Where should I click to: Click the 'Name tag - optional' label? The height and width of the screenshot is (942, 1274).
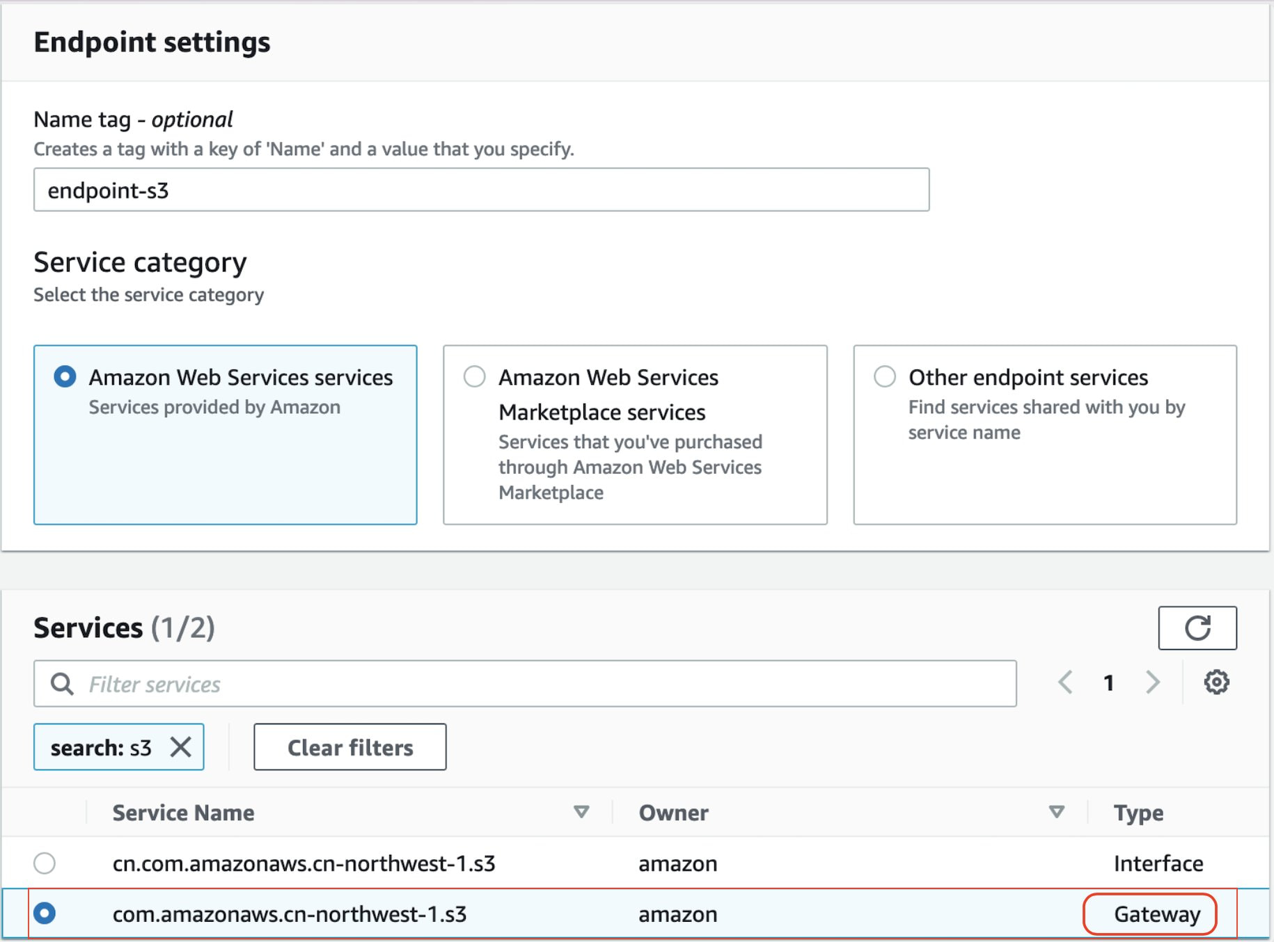pos(133,120)
